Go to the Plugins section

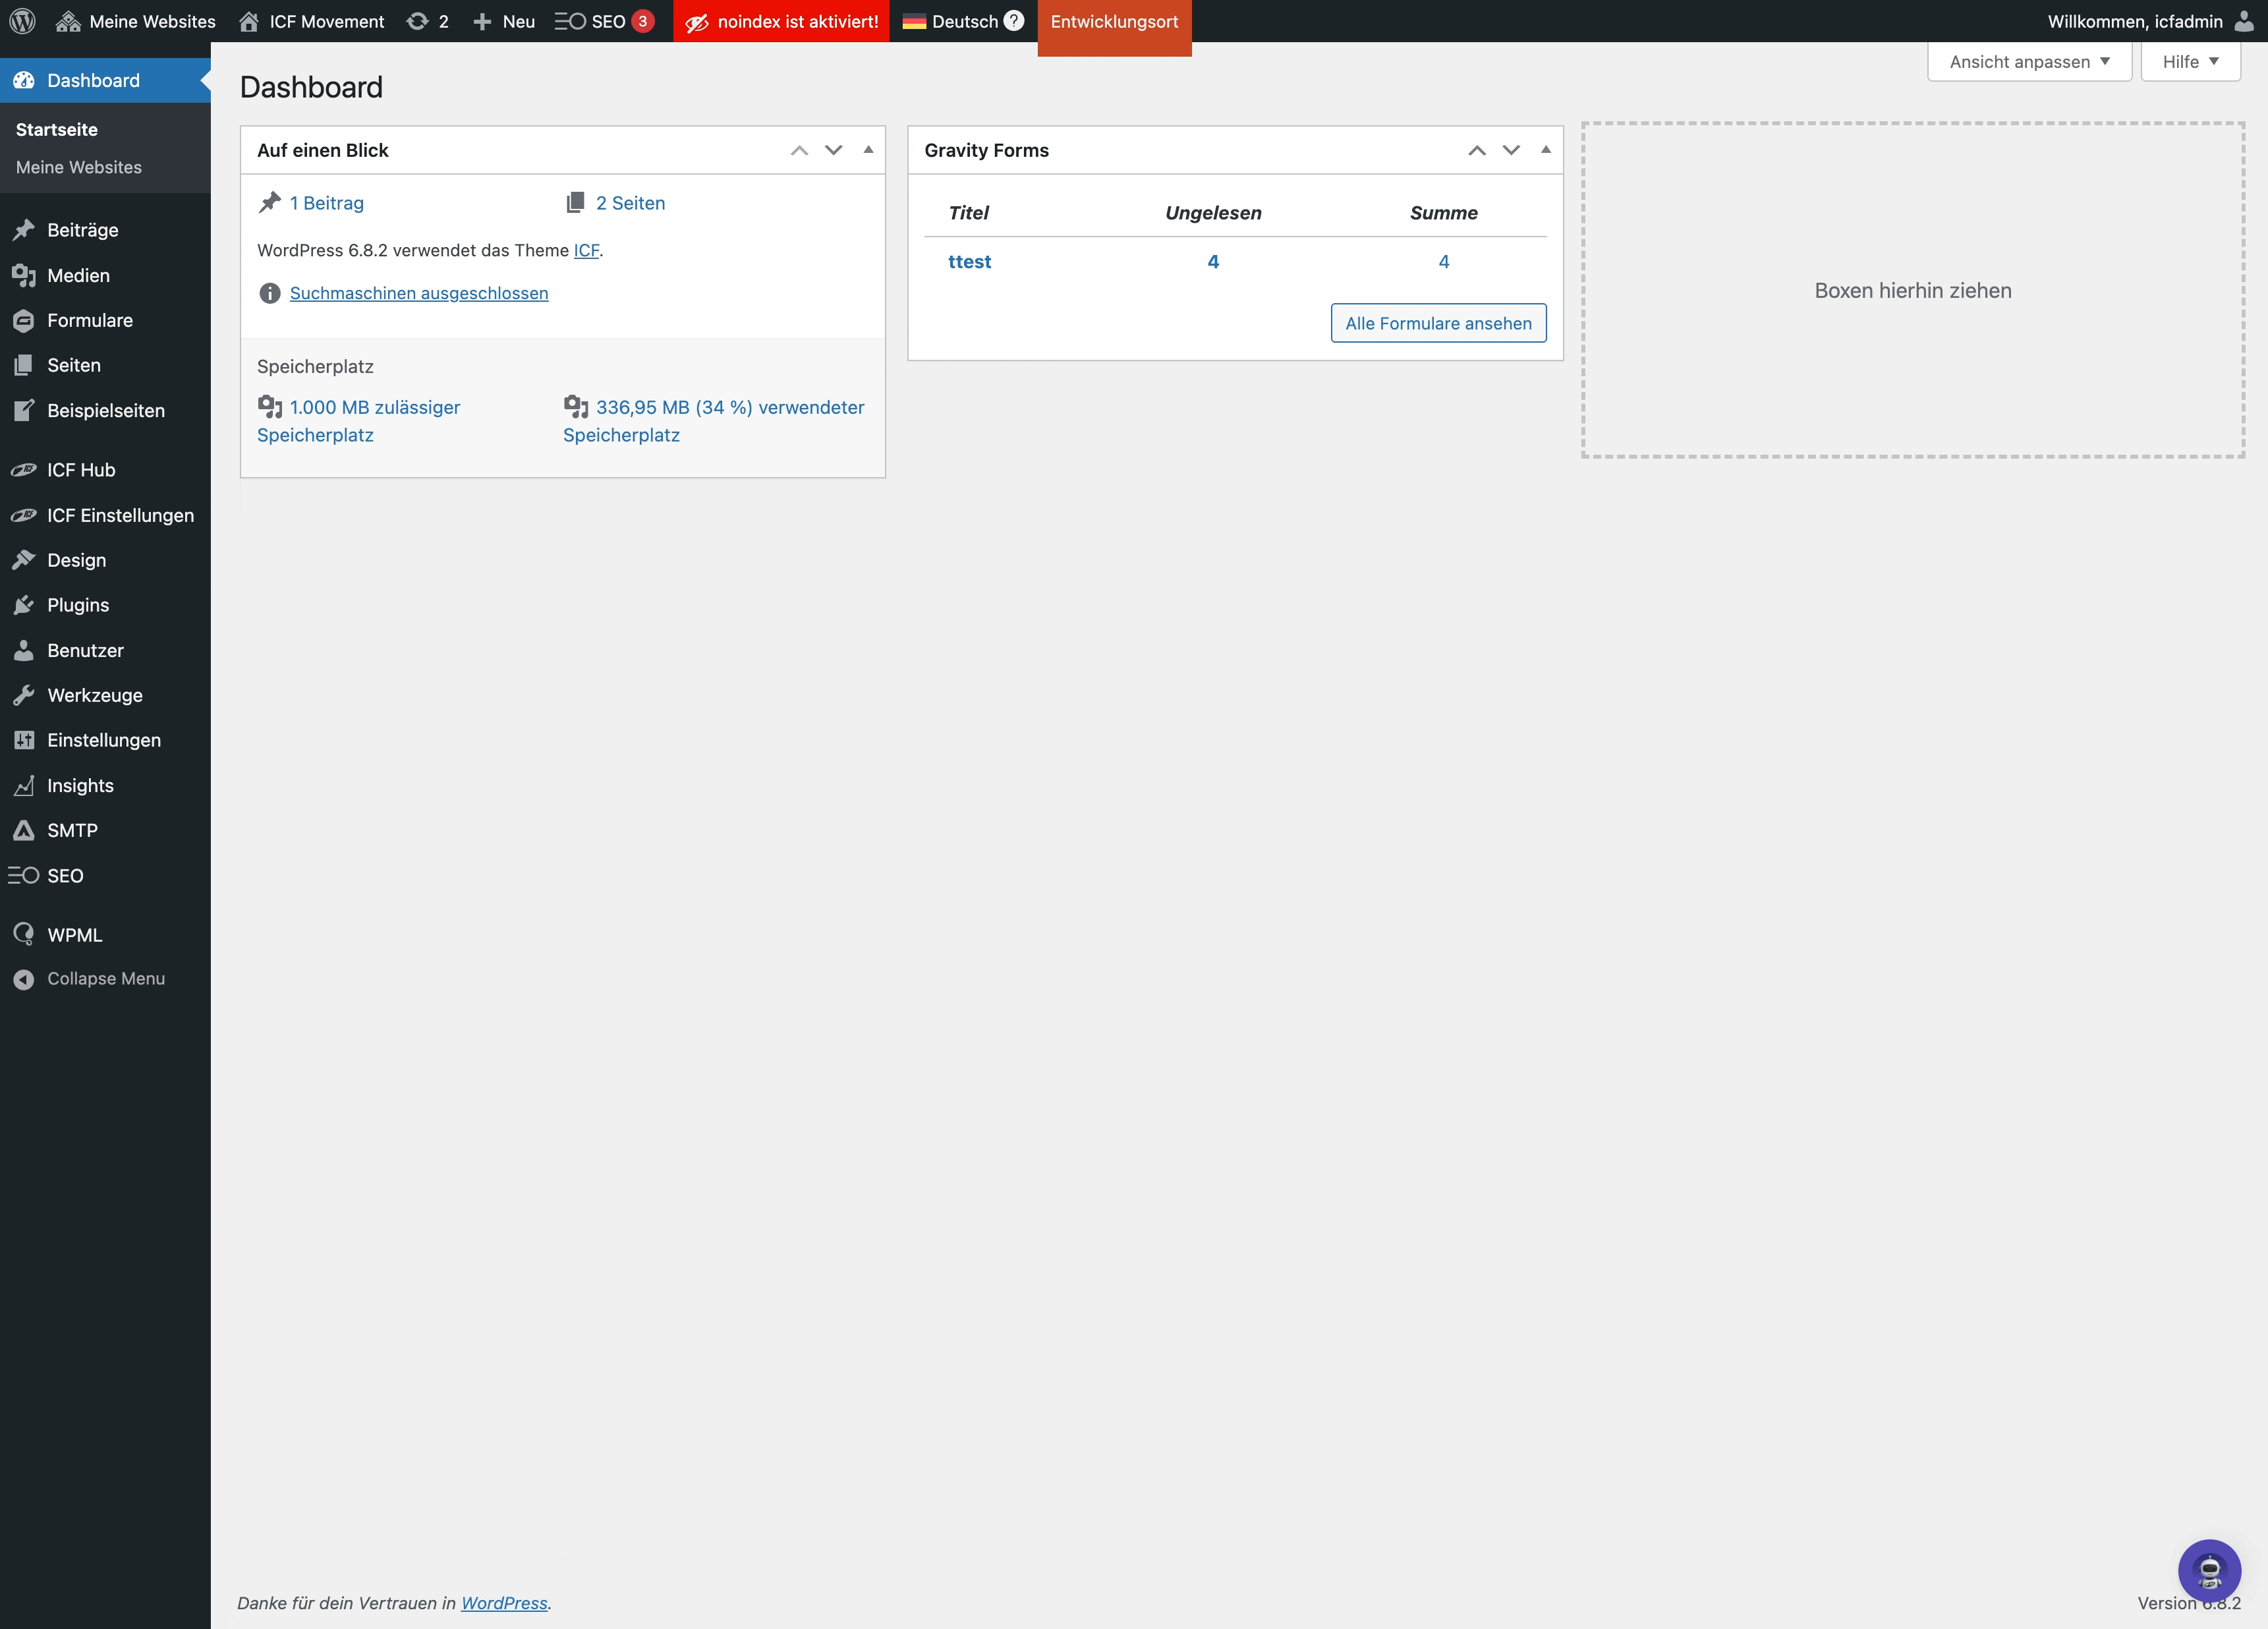tap(78, 605)
